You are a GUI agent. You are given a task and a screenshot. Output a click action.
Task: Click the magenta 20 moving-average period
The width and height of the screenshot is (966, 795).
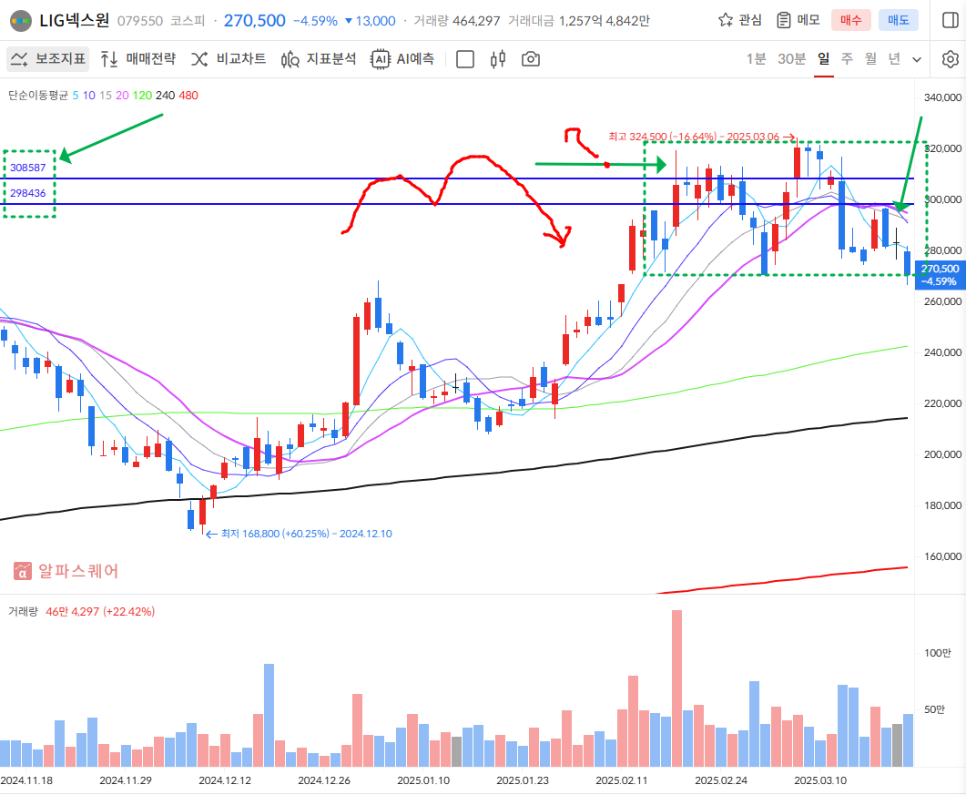tap(122, 96)
